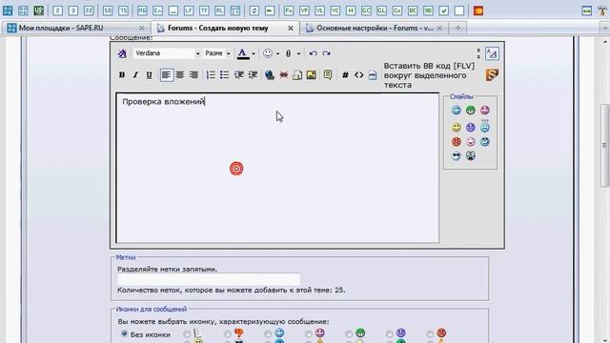Image resolution: width=610 pixels, height=343 pixels.
Task: Click the editor size adjust arrows
Action: click(x=478, y=53)
